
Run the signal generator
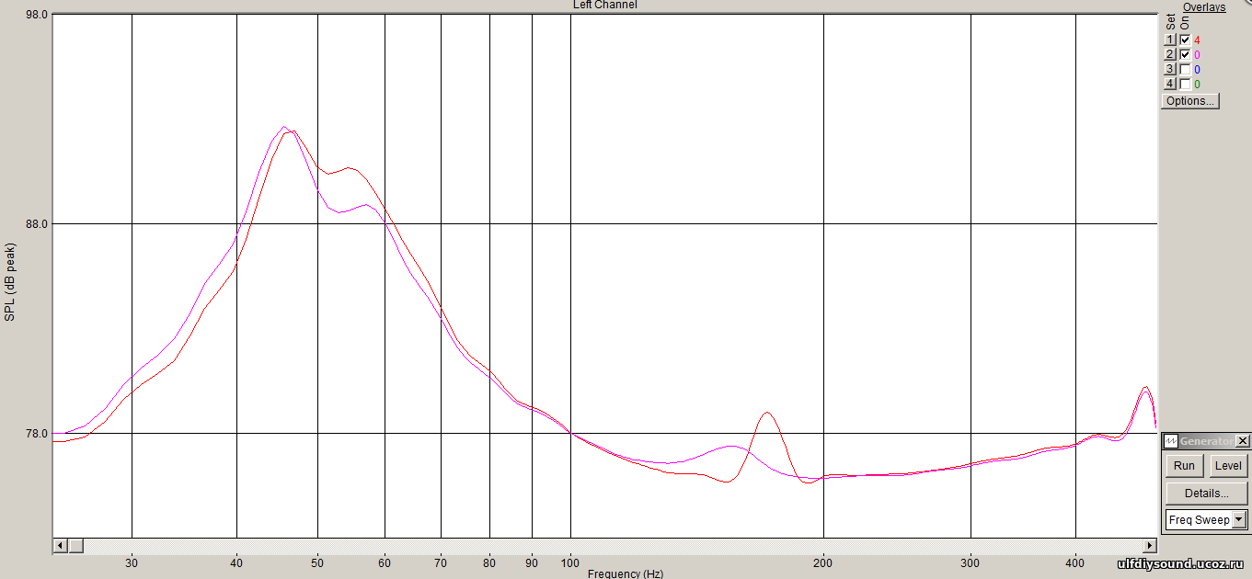point(1185,465)
